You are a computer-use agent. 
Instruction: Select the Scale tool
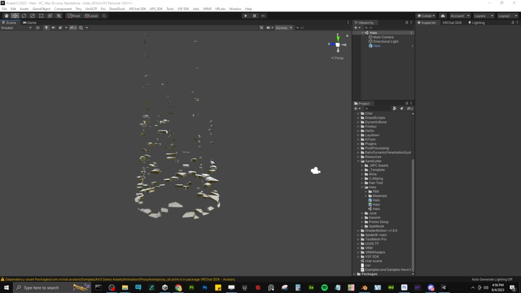tap(32, 16)
